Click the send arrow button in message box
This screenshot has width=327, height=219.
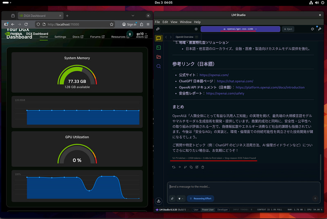(315, 199)
